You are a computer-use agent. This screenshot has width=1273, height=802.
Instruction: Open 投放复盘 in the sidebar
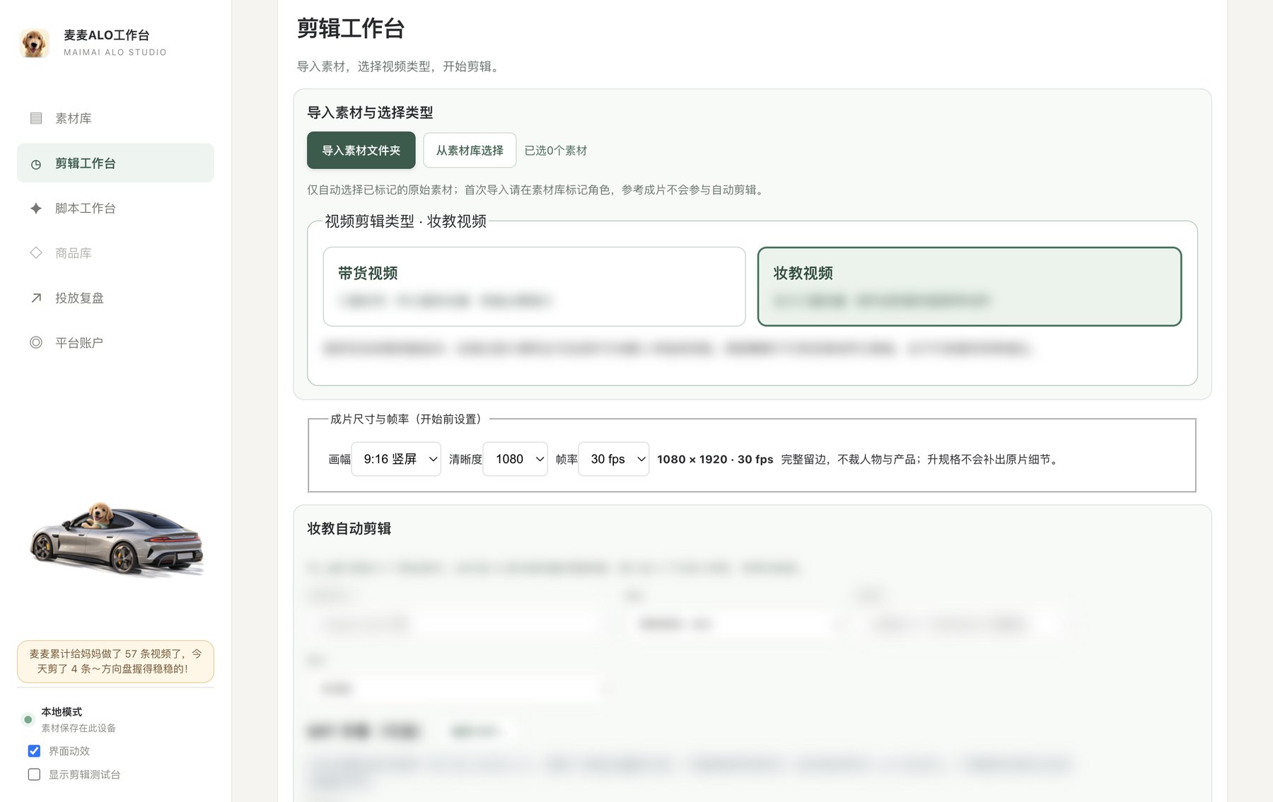point(115,298)
